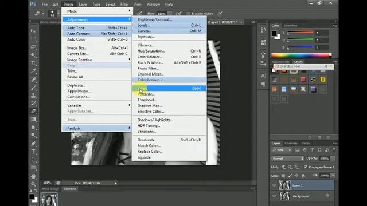Open the Kind filter dropdown
Viewport: 367px width, 206px height.
282,150
